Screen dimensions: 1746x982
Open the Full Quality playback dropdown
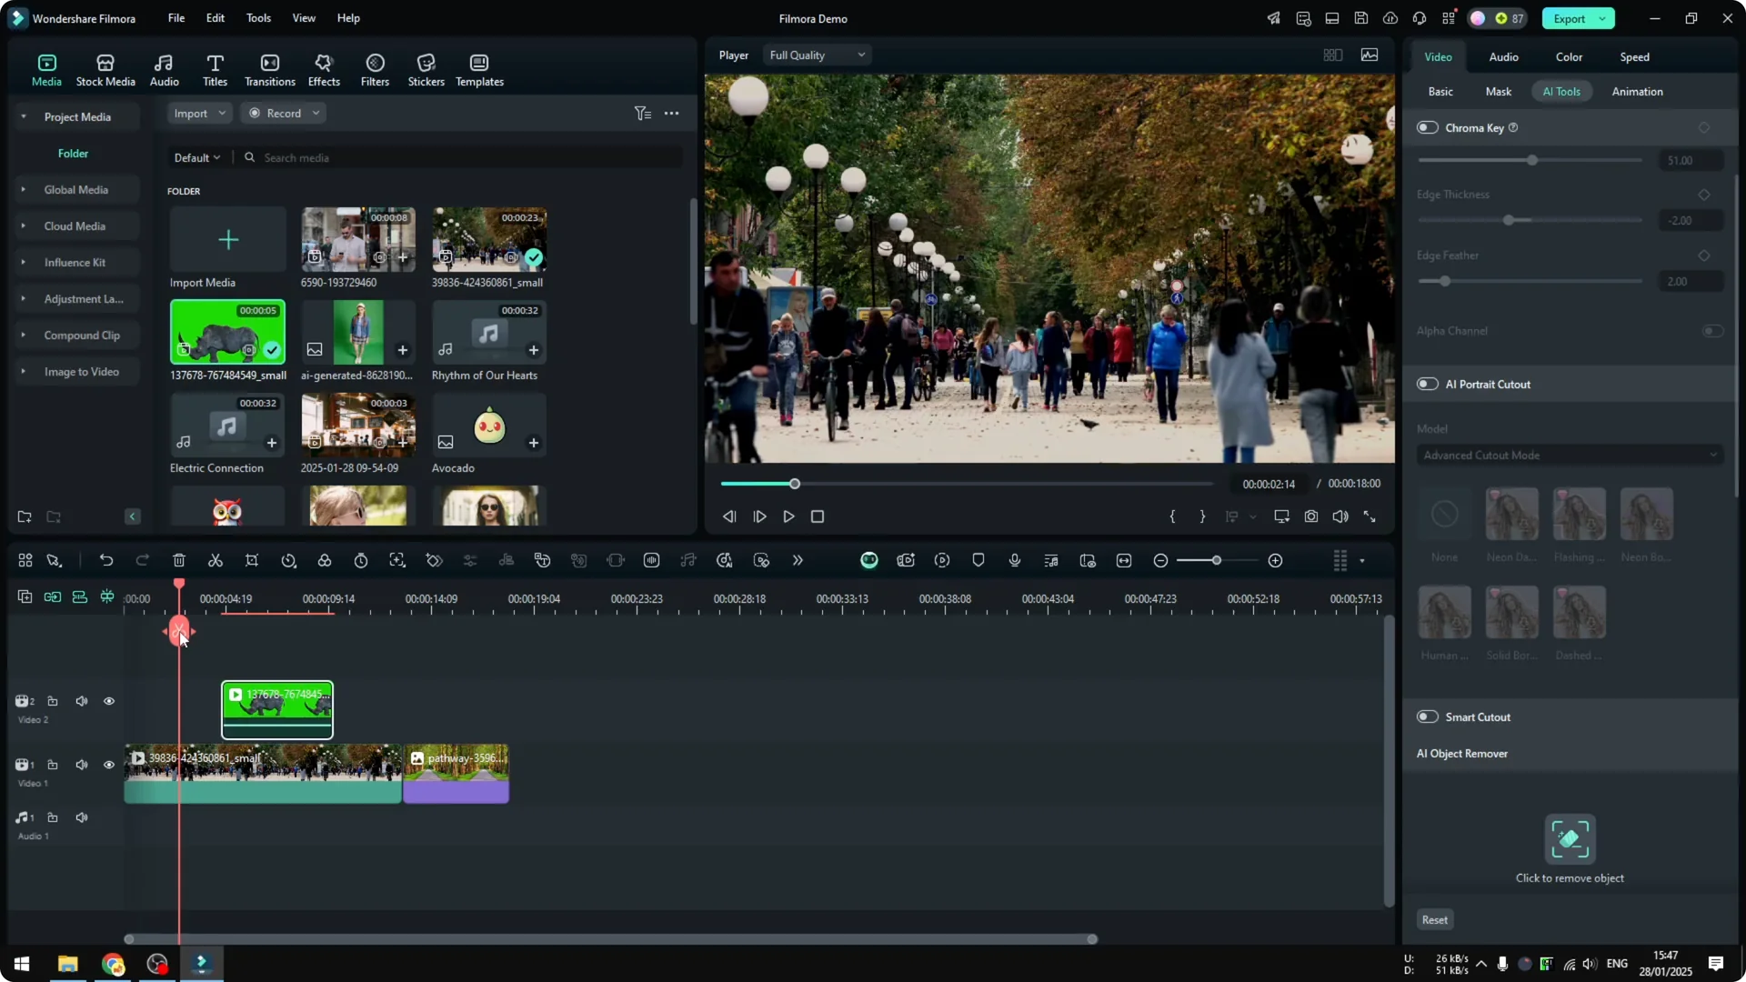click(x=816, y=55)
